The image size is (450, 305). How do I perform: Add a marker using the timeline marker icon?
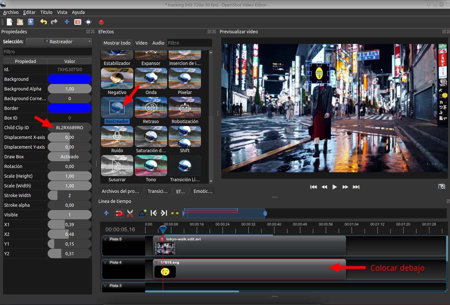[x=143, y=213]
